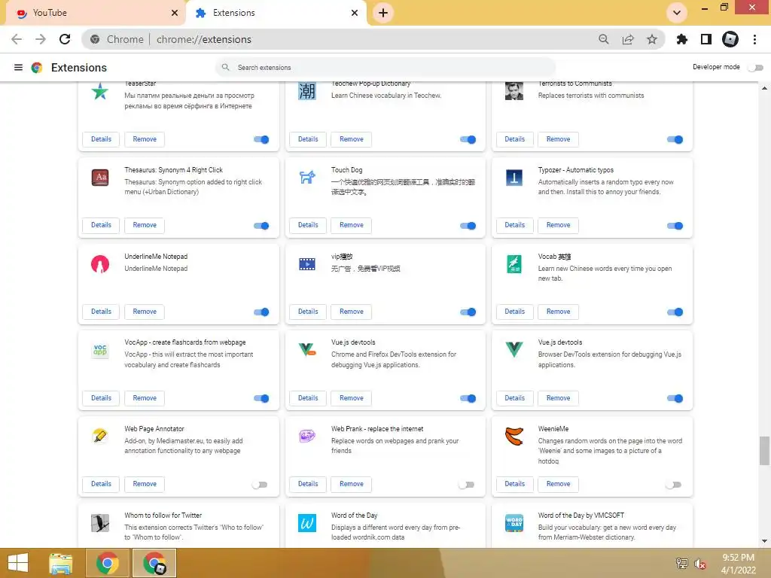Open Details for WeenieMe
The width and height of the screenshot is (771, 578).
[x=515, y=484]
